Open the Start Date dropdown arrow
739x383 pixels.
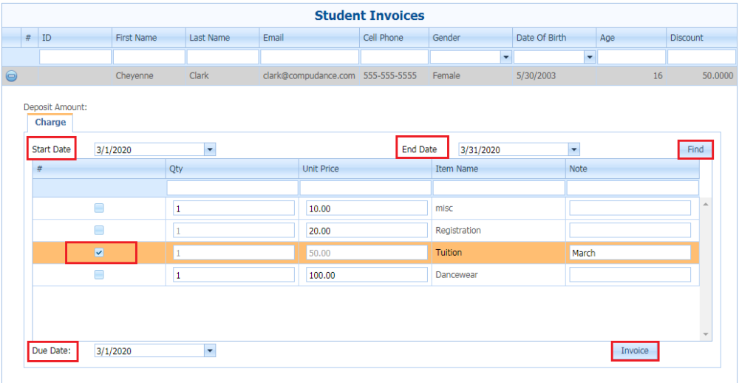pos(210,150)
